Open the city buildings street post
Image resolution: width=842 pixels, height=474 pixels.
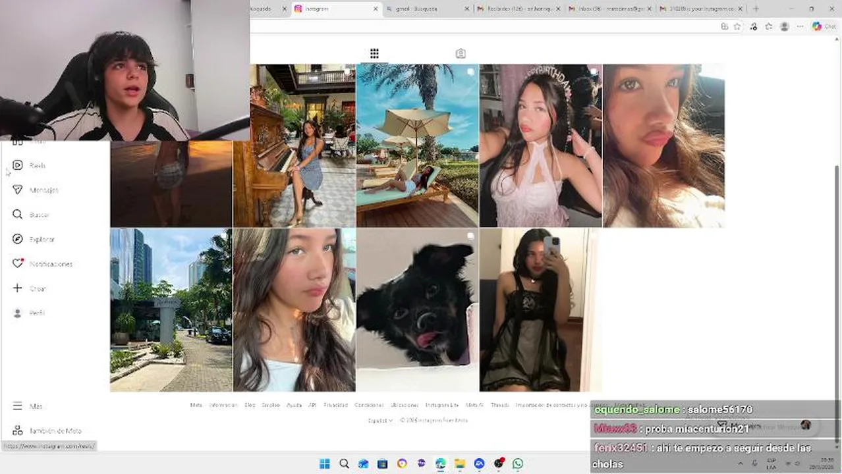171,310
